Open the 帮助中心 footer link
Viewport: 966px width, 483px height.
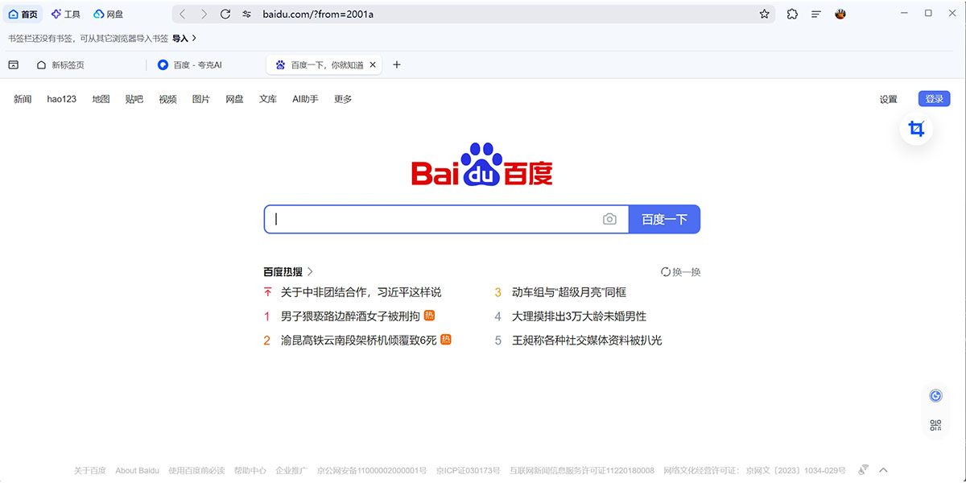pos(250,470)
